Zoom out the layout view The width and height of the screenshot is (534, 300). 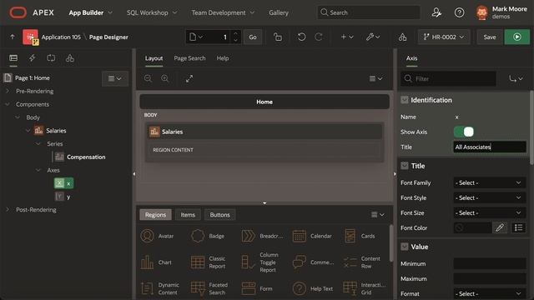(148, 78)
